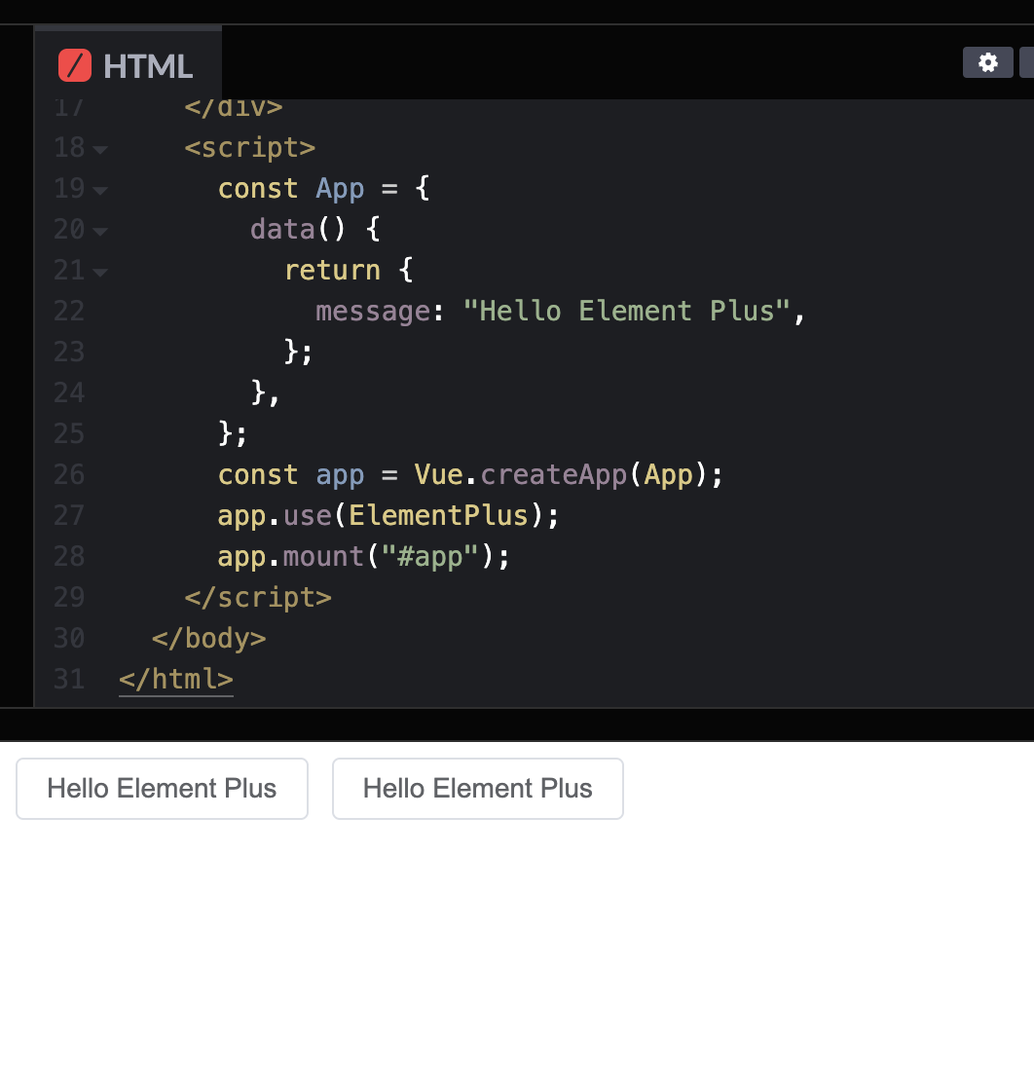Viewport: 1034px width, 1077px height.
Task: Click the partially visible button beside the gear
Action: (1027, 62)
